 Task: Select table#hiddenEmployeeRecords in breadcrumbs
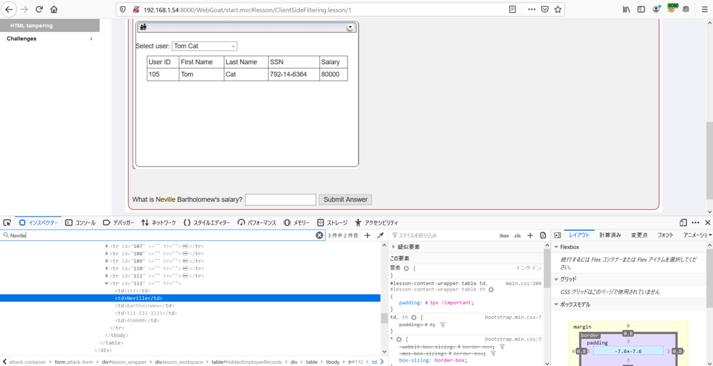click(248, 362)
